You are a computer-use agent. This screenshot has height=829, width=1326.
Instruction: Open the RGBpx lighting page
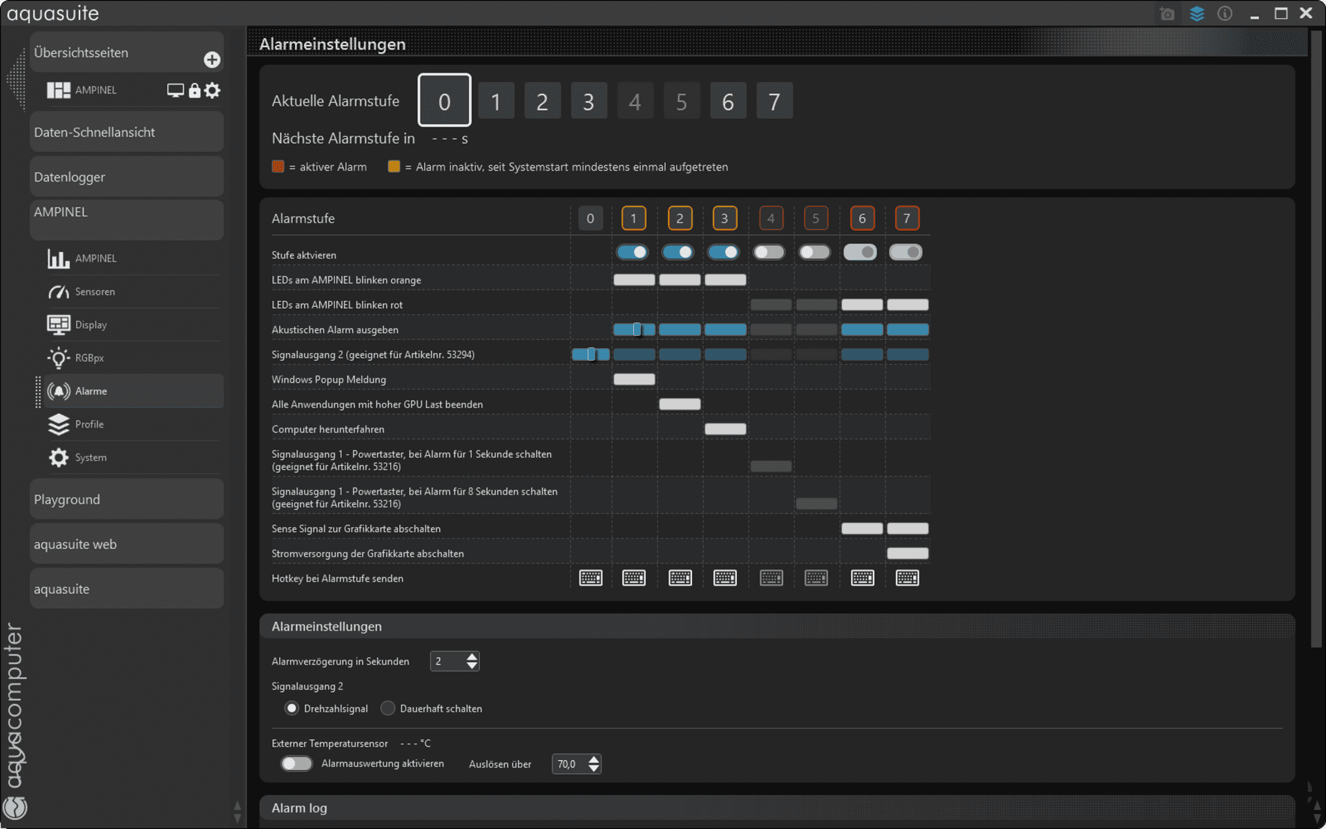89,358
